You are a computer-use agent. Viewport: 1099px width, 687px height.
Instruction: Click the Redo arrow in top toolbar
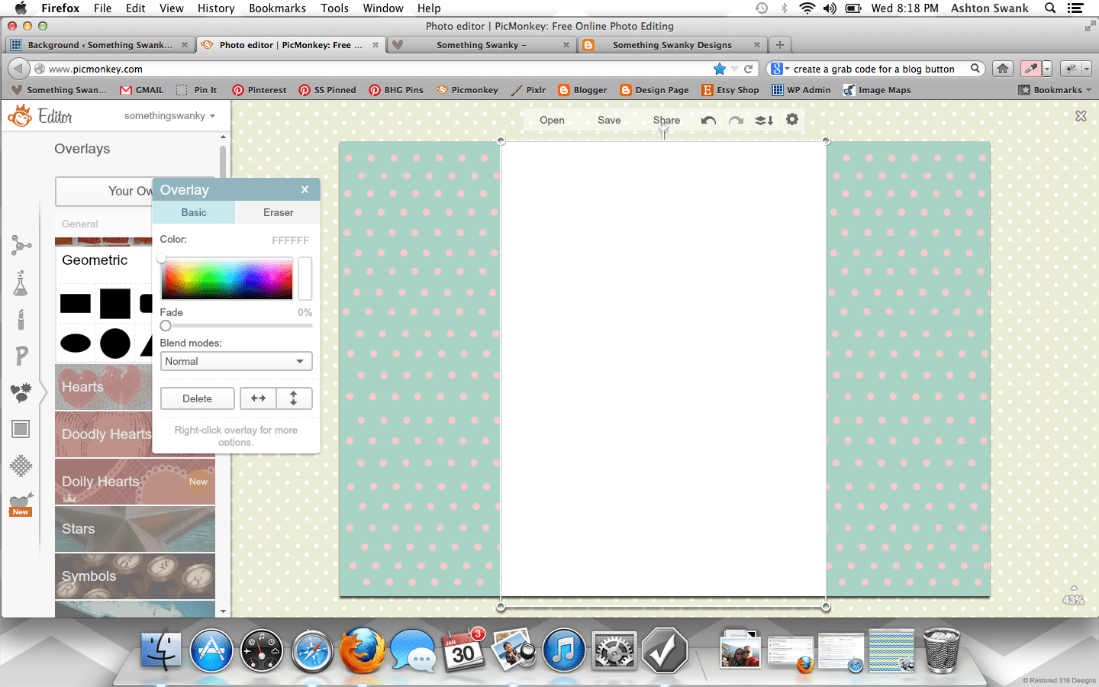click(736, 121)
